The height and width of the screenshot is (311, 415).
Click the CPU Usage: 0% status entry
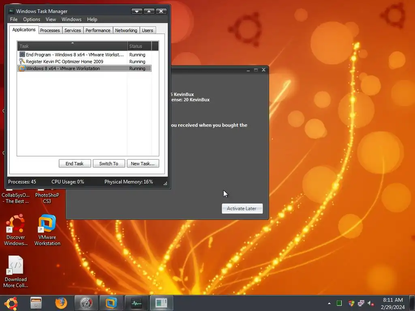pos(68,182)
